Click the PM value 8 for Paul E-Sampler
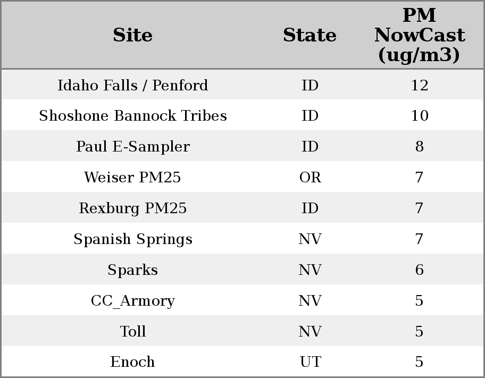Screen dimensions: 485x378 point(419,147)
